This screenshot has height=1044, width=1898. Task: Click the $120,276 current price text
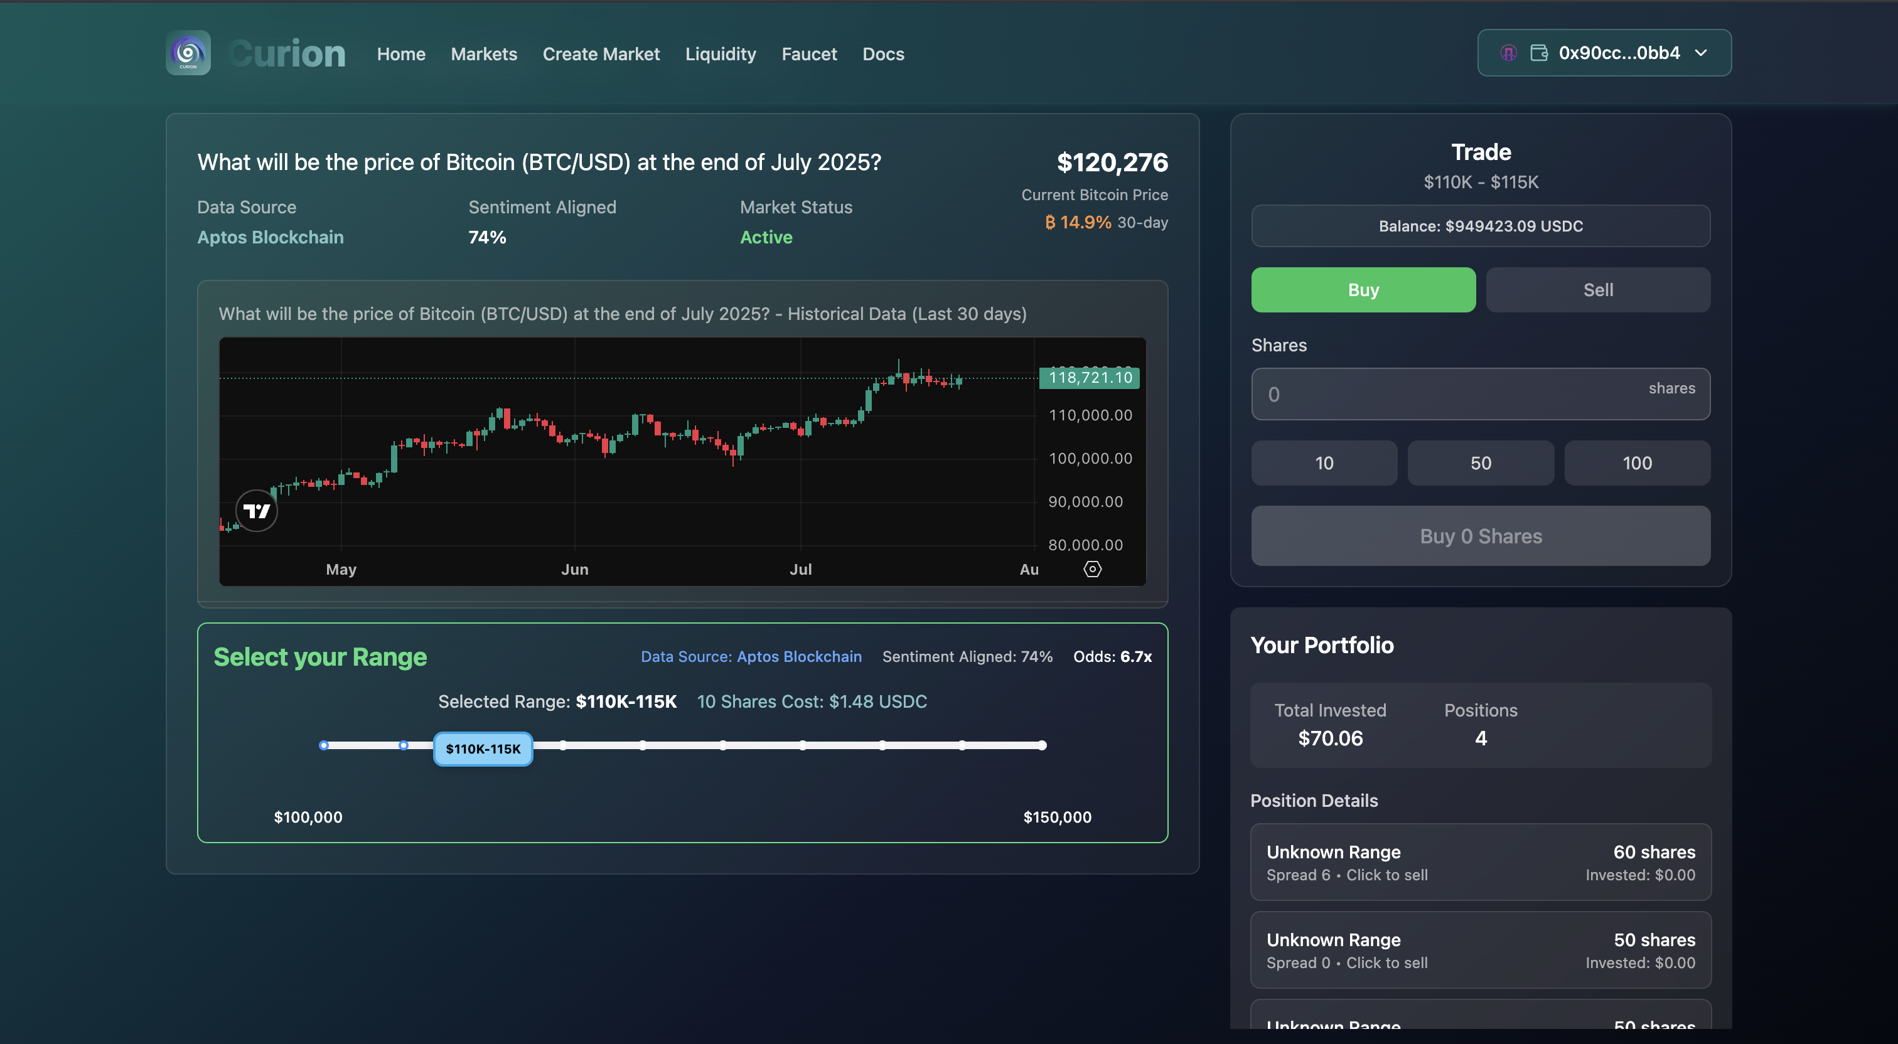click(1112, 162)
